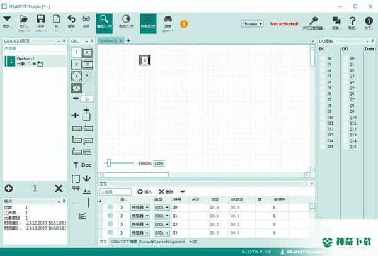Add a new tab with plus button

pyautogui.click(x=129, y=41)
